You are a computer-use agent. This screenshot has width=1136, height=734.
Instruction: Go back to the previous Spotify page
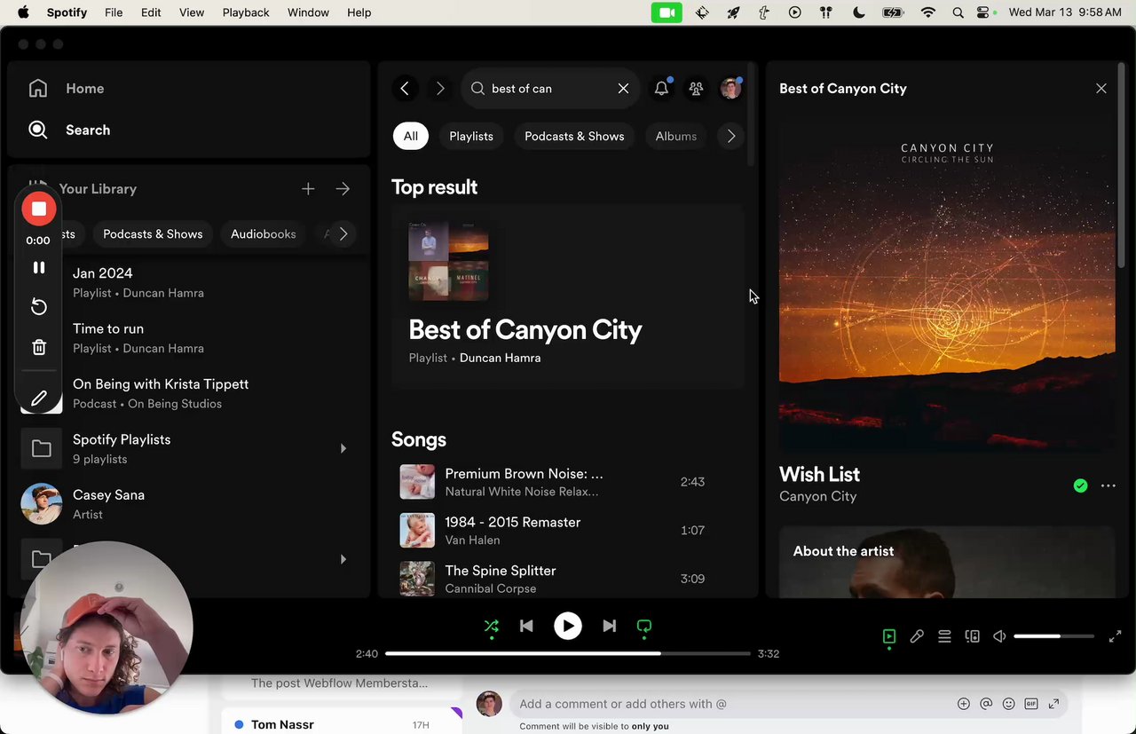(405, 88)
